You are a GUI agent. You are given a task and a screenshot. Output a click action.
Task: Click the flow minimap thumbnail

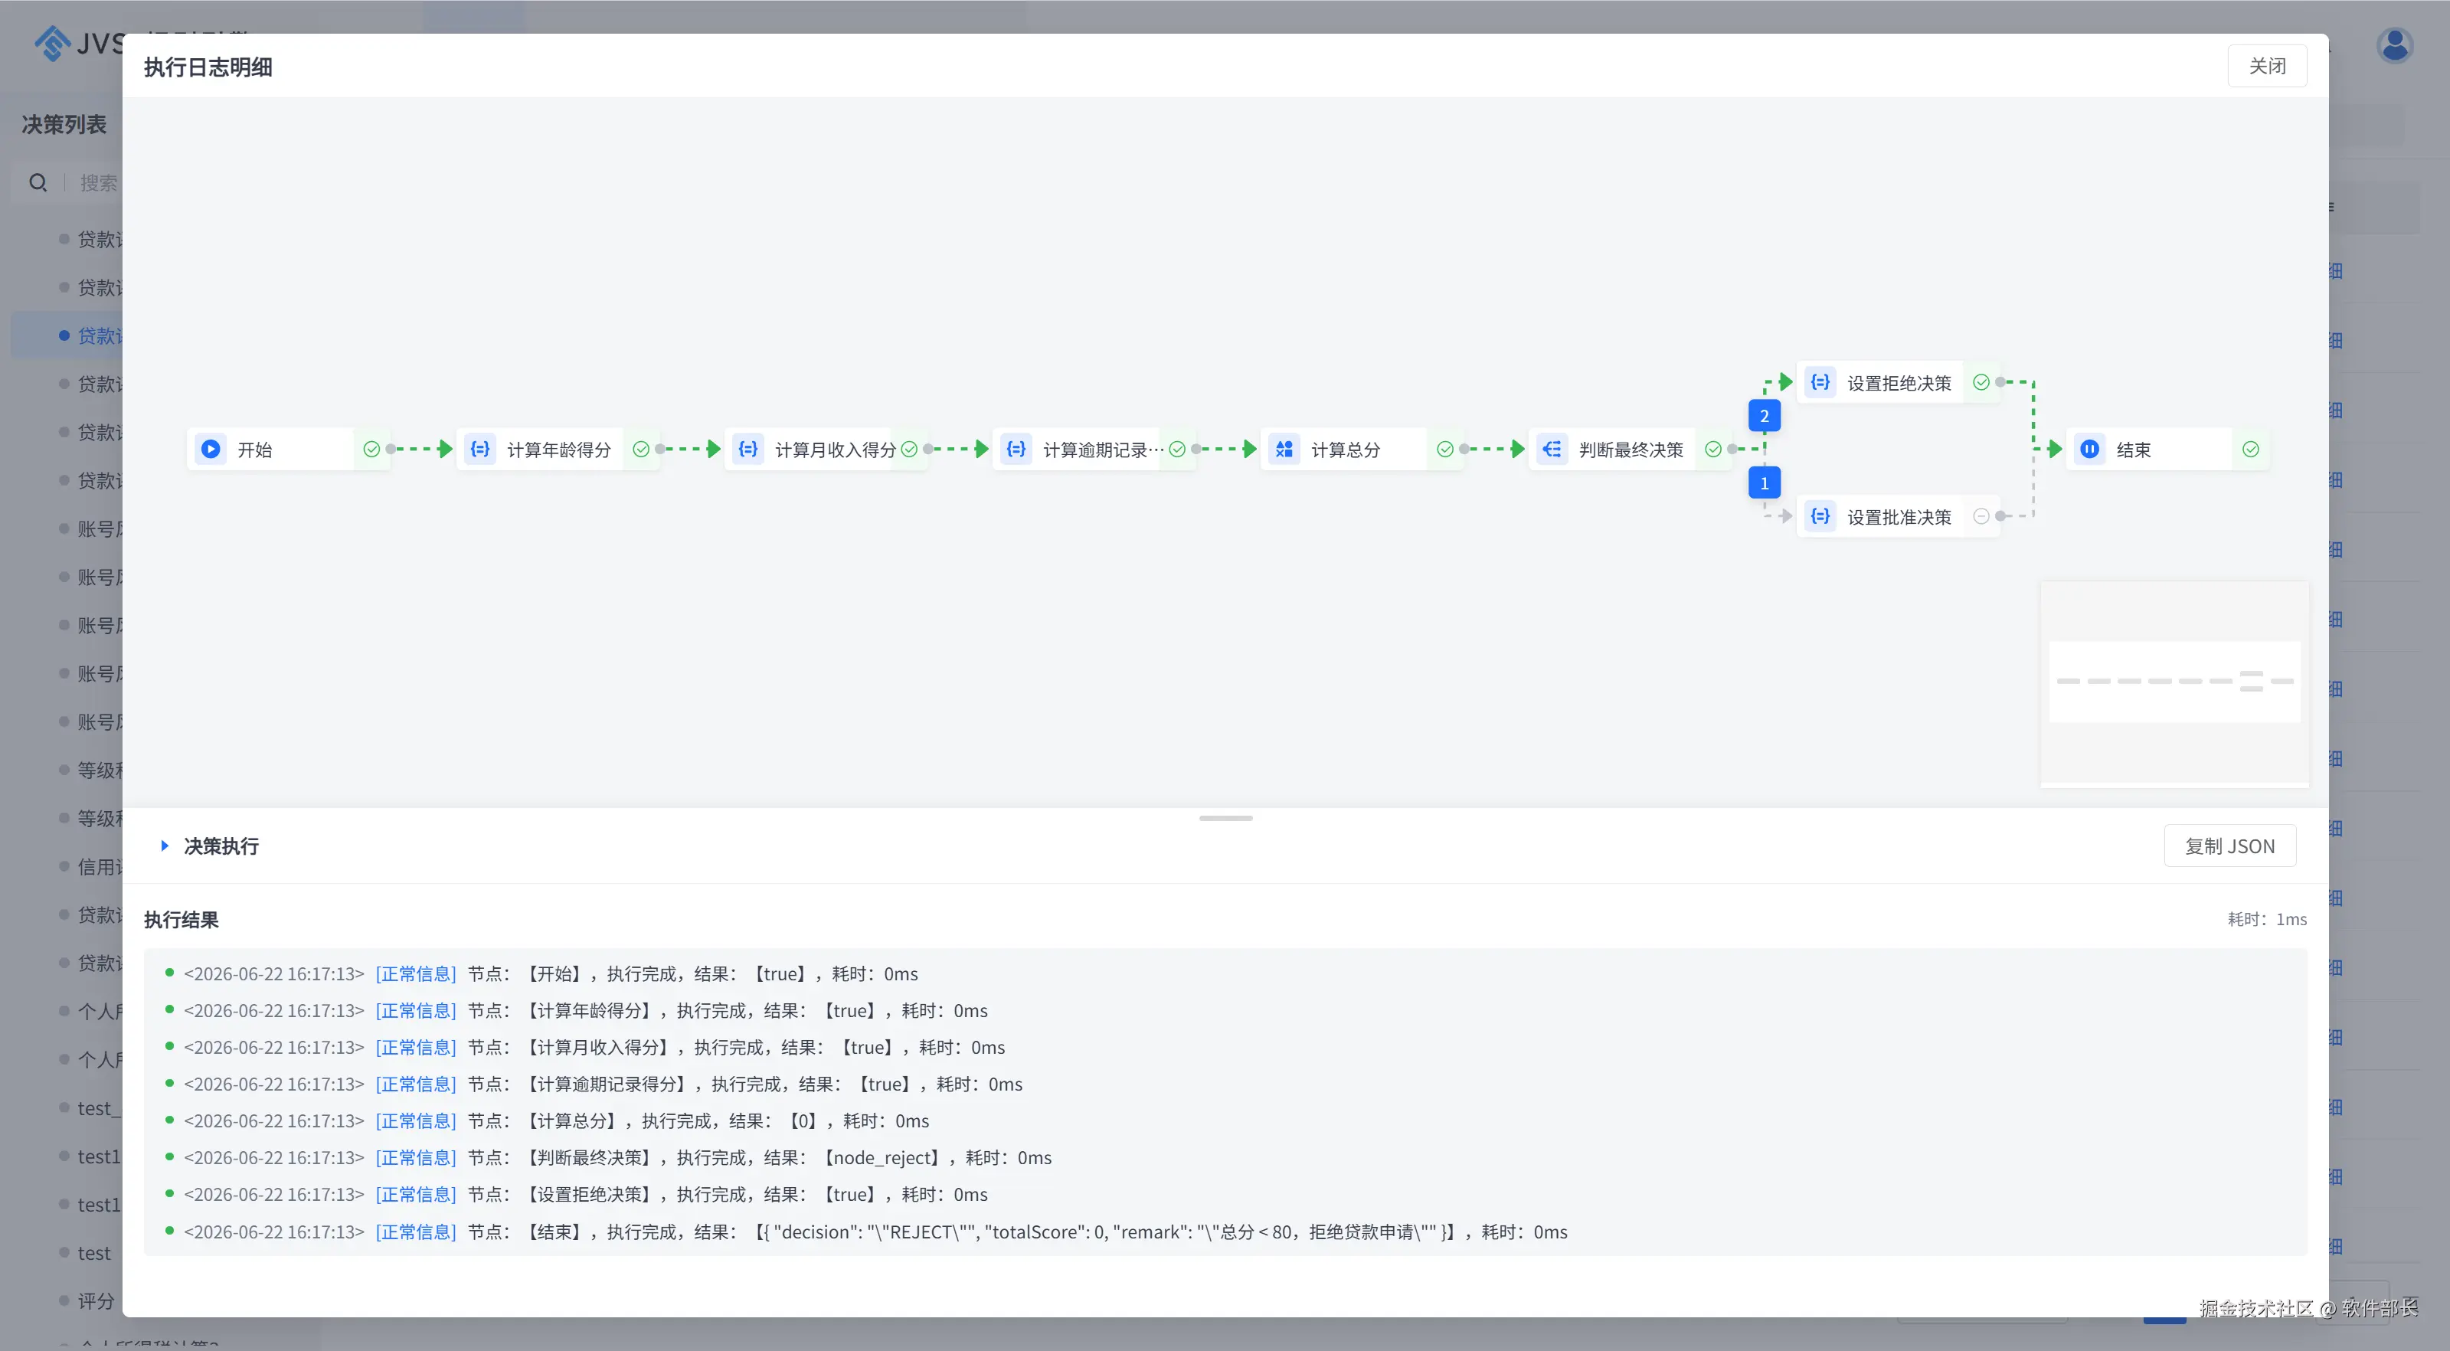point(2174,683)
